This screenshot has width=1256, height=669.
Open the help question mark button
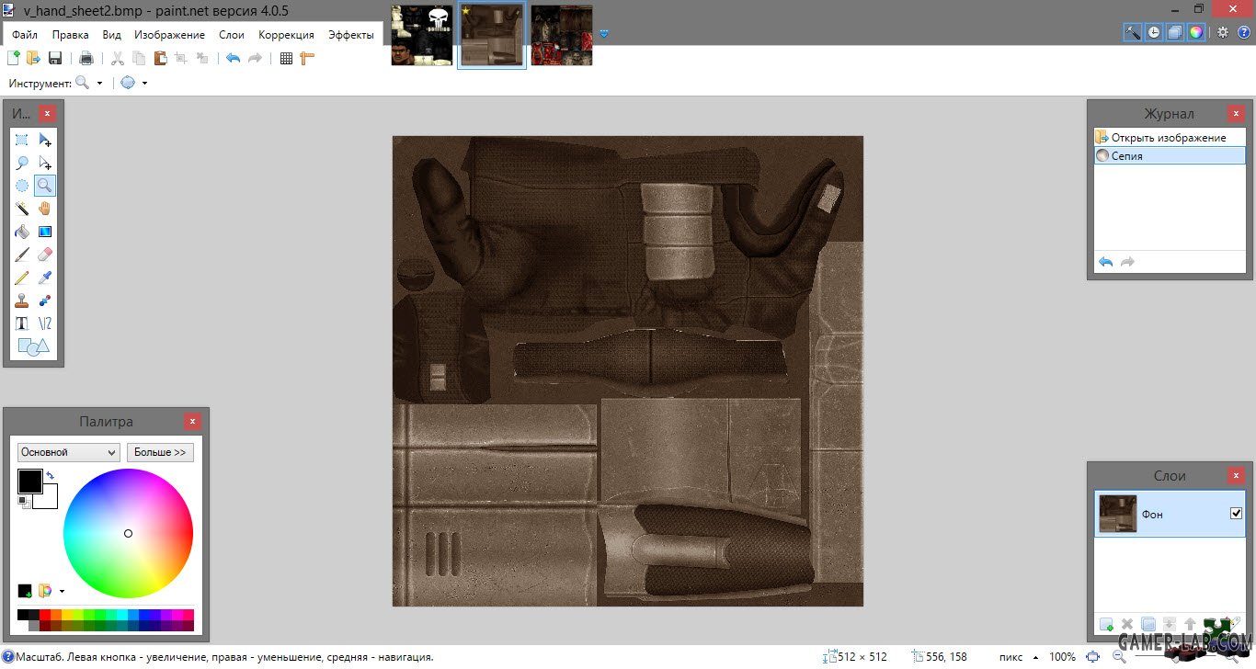tap(1244, 32)
